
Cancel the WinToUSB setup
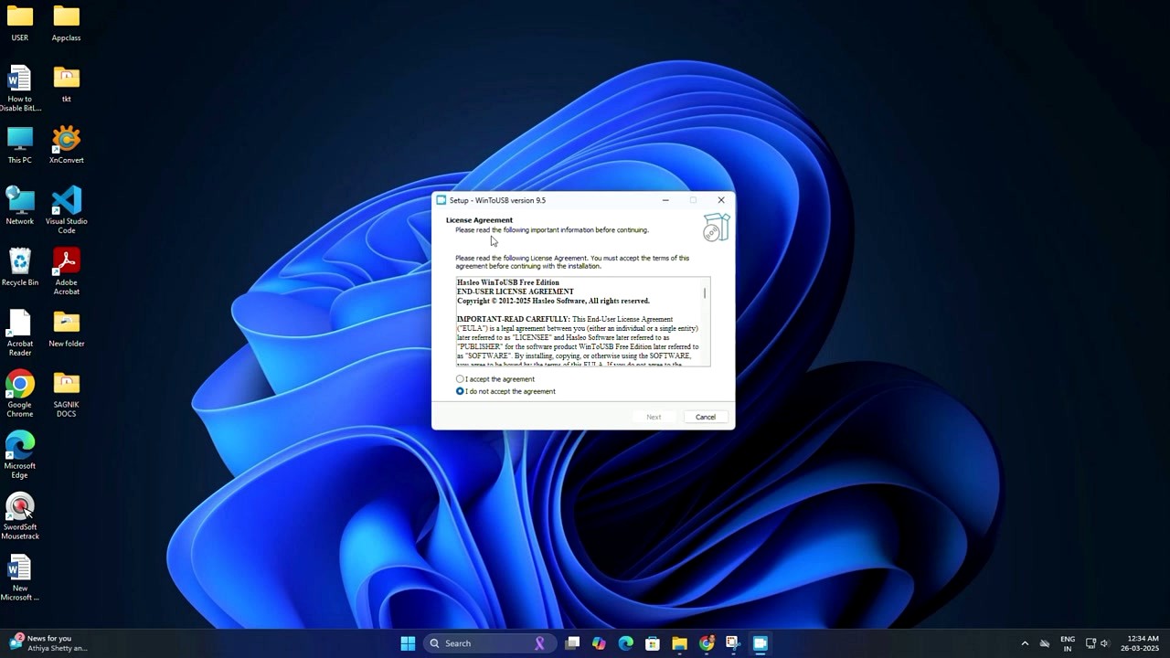[x=705, y=417]
